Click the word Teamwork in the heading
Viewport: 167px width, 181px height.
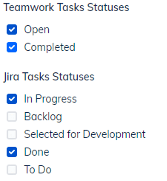tap(28, 7)
